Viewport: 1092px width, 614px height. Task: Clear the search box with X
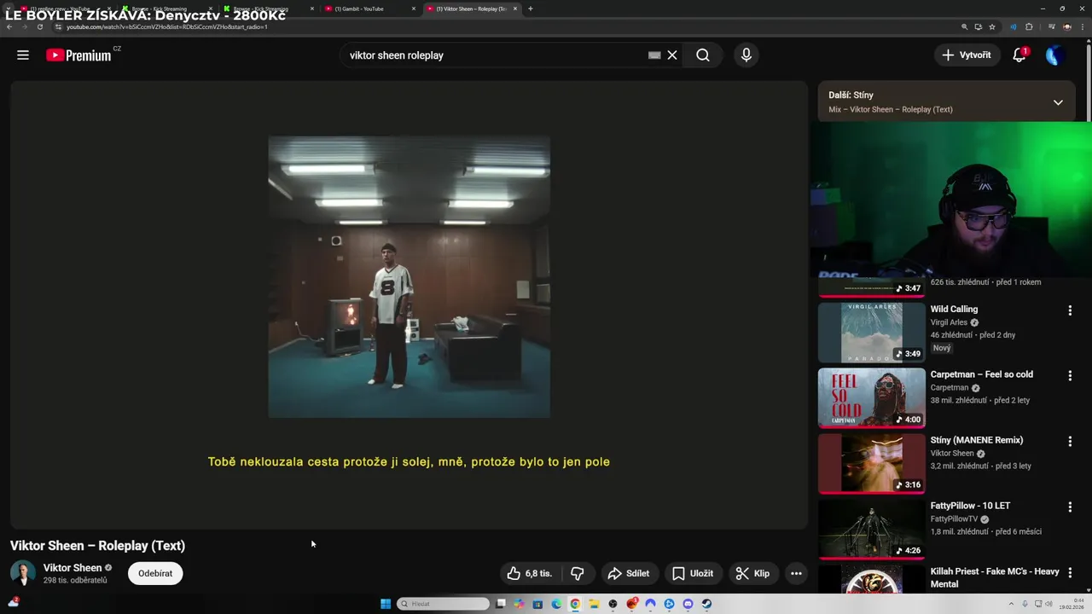pyautogui.click(x=672, y=55)
